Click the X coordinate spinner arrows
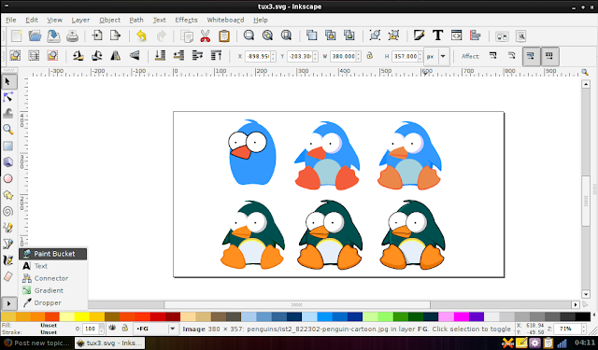The height and width of the screenshot is (350, 598). 273,56
